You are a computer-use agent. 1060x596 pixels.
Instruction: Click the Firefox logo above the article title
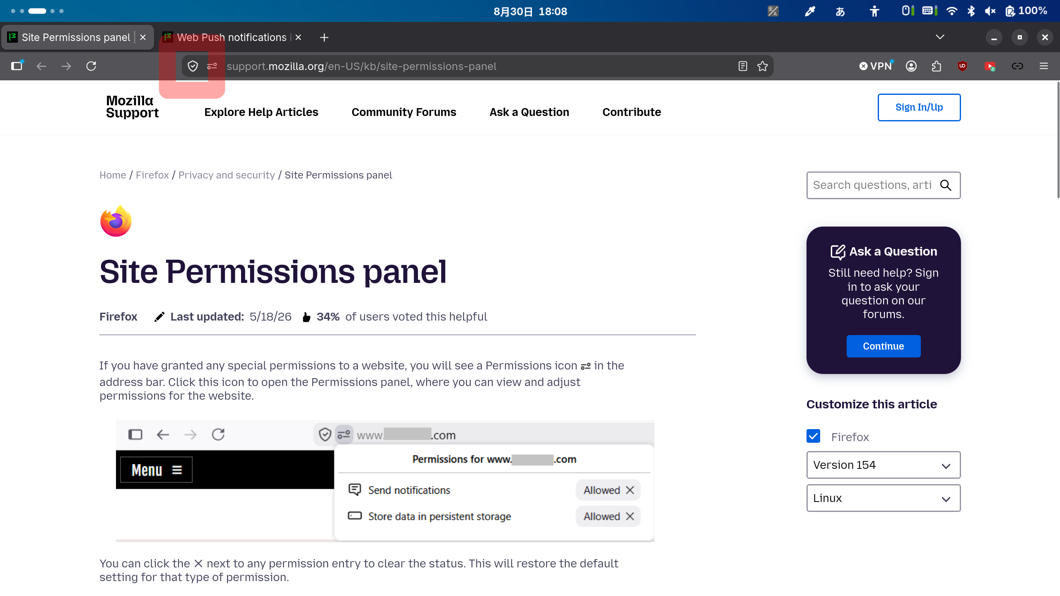pos(116,221)
